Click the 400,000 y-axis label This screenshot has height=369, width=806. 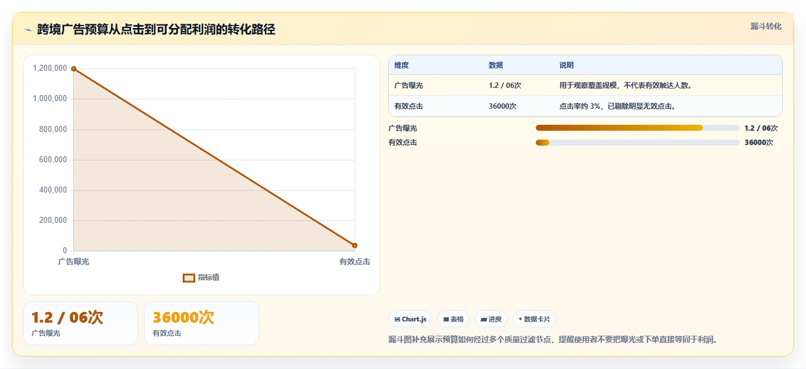pos(53,190)
